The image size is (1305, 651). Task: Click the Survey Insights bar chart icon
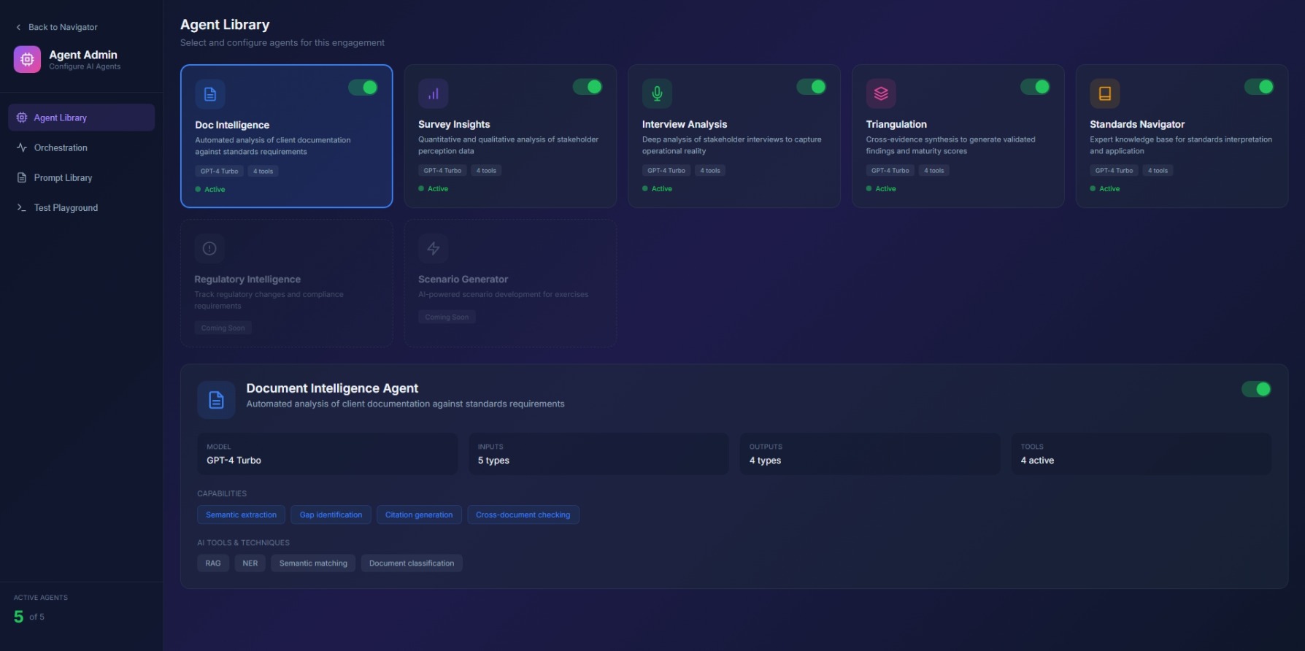[434, 93]
